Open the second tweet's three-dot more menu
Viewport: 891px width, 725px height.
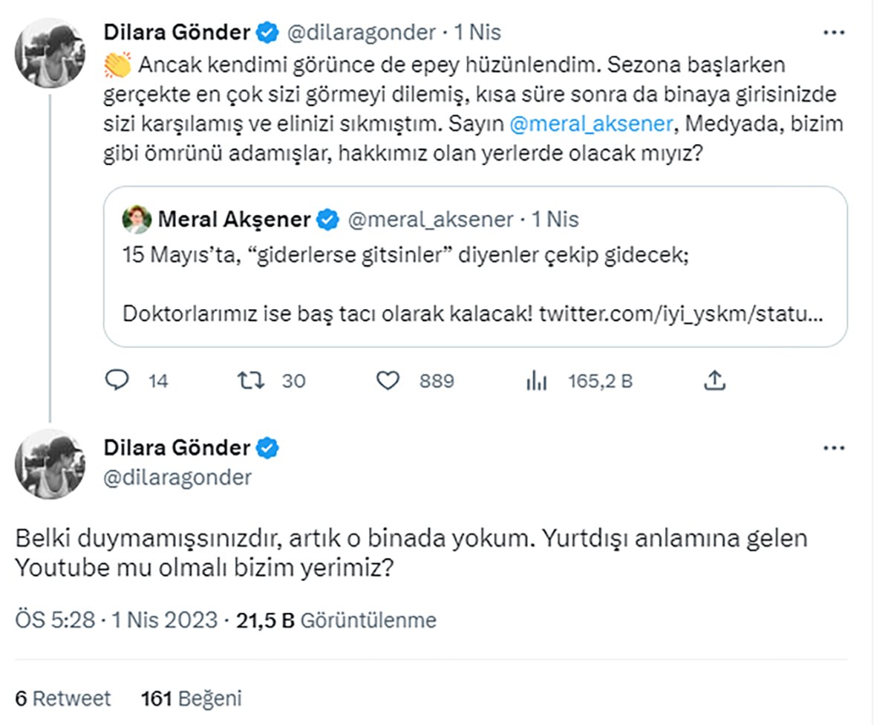(835, 448)
